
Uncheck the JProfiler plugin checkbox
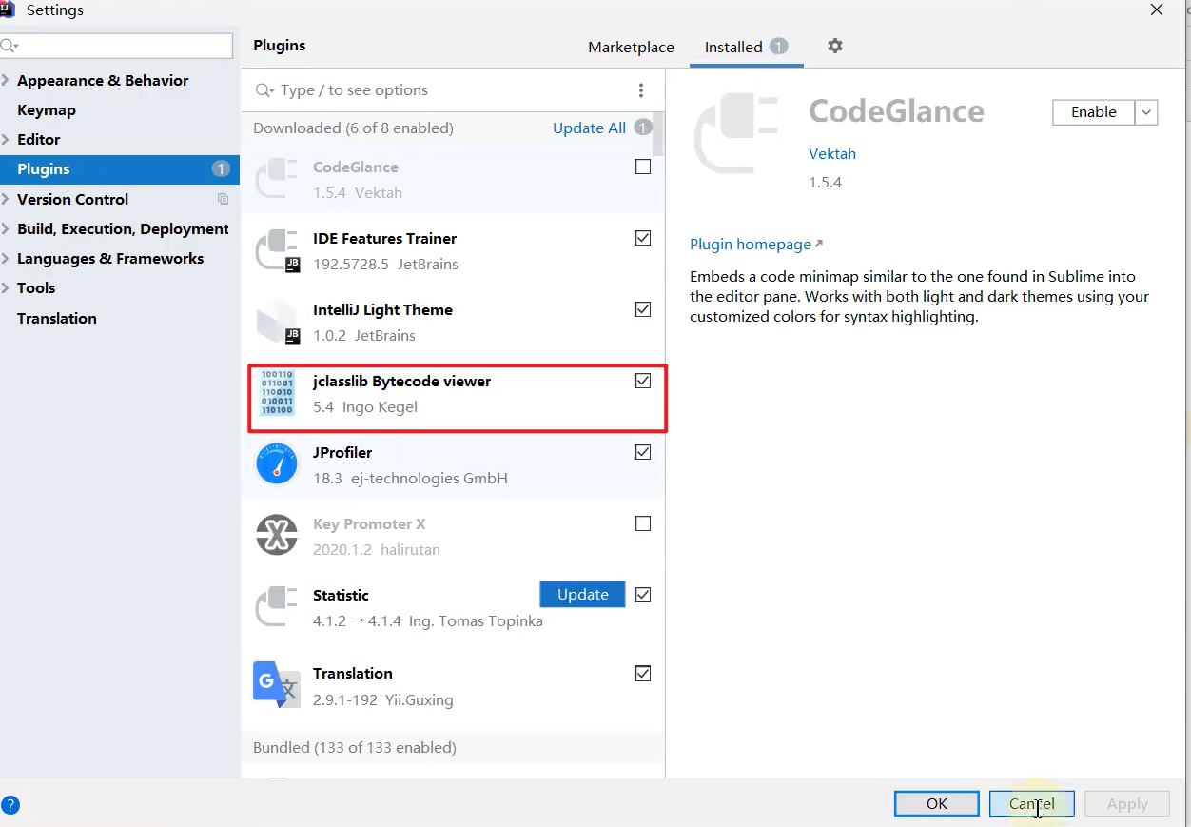tap(643, 452)
